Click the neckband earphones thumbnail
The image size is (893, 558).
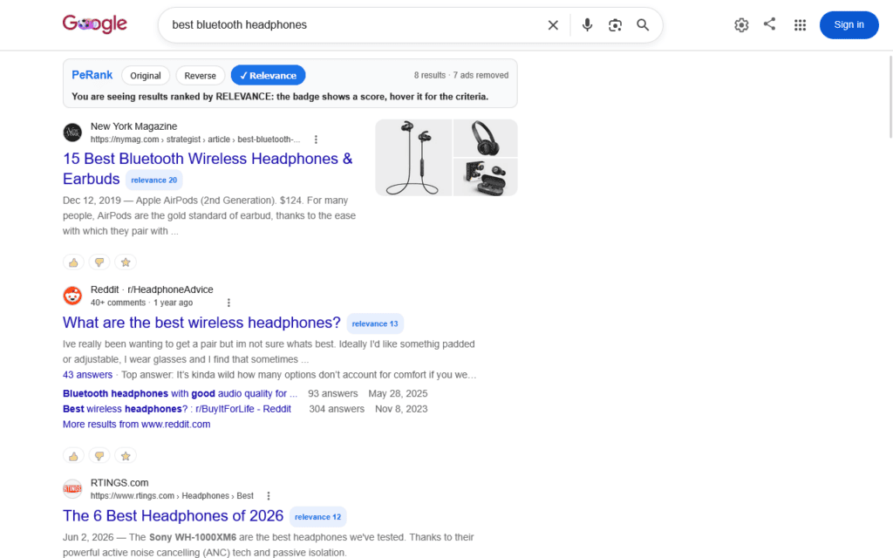click(x=413, y=158)
